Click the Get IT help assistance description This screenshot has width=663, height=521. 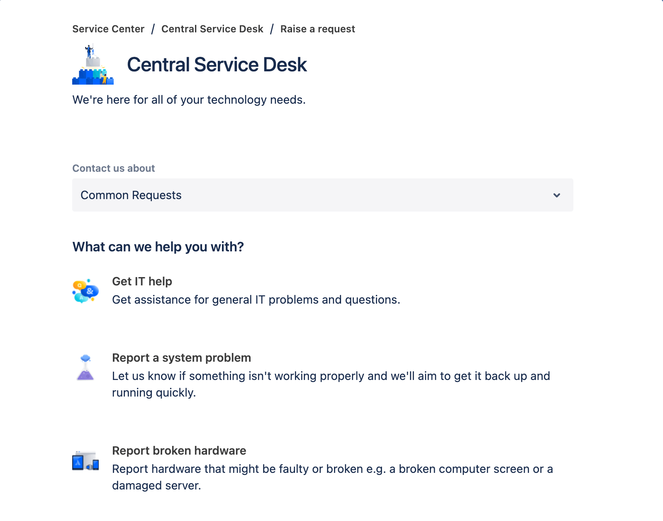pyautogui.click(x=256, y=299)
